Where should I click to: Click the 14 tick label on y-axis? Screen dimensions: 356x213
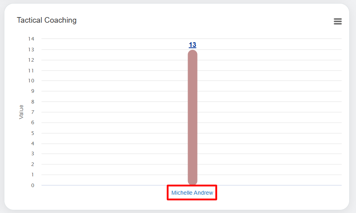pos(31,39)
